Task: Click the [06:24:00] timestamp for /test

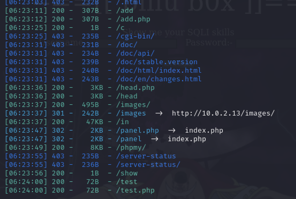Action: (26, 182)
